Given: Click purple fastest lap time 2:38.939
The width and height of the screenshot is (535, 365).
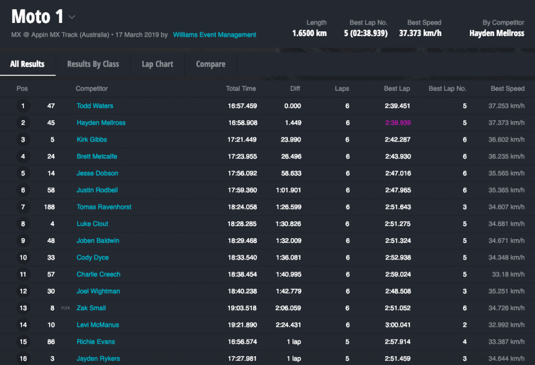Looking at the screenshot, I should pos(397,123).
